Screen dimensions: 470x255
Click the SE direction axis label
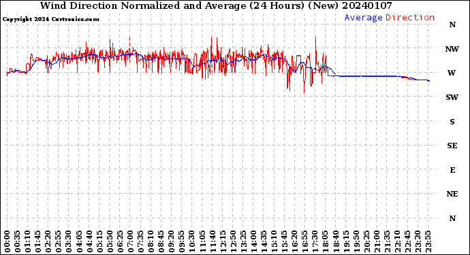click(x=452, y=146)
